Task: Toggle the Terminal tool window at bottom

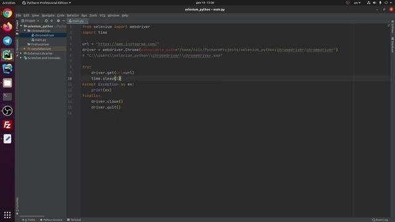Action: click(x=74, y=220)
